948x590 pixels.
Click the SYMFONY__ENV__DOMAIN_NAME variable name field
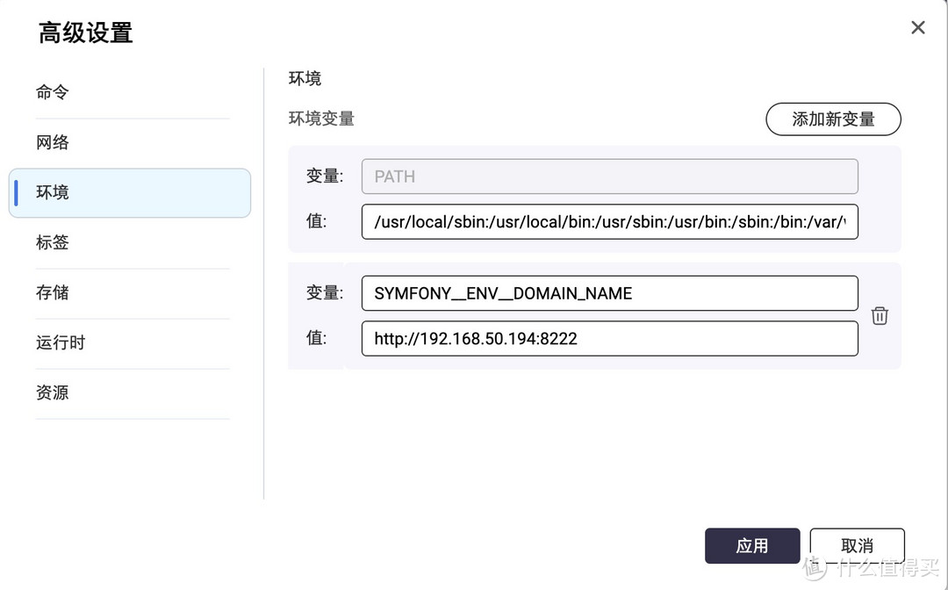tap(609, 293)
